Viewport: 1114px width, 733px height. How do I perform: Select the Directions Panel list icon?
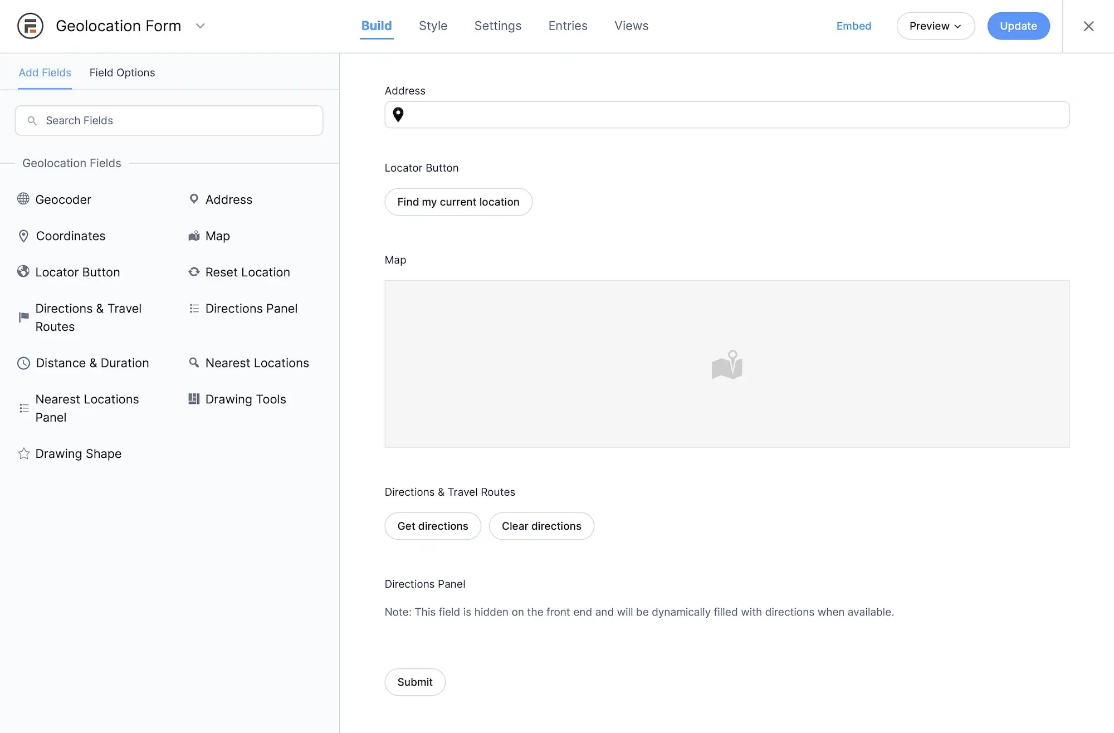(194, 308)
